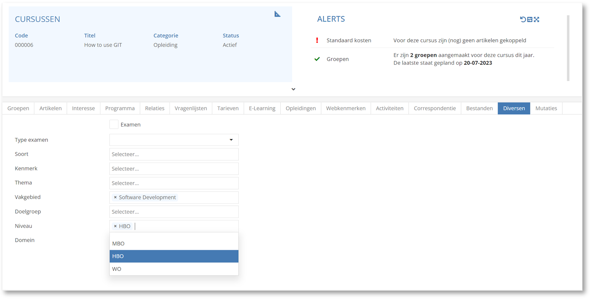Click the Alerts panel scrollbar

[568, 48]
